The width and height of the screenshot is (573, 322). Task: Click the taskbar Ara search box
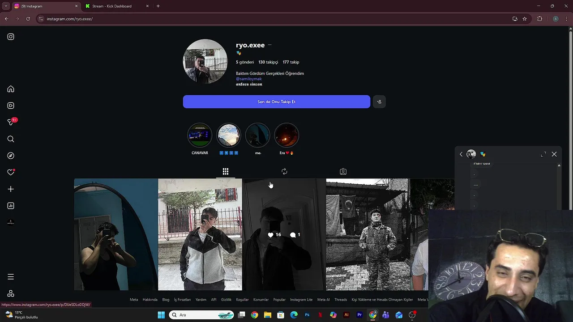pos(202,315)
